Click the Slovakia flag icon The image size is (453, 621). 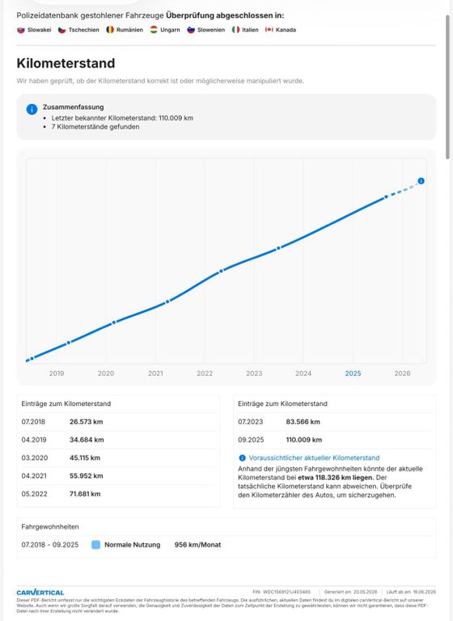[x=21, y=30]
